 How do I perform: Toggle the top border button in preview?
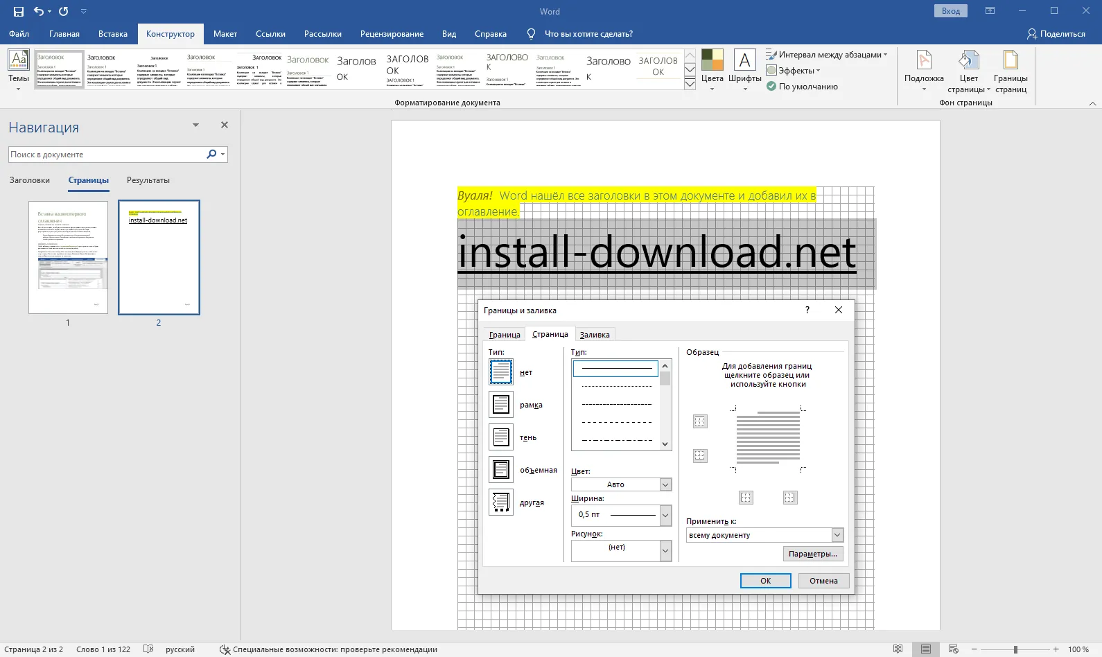(700, 421)
